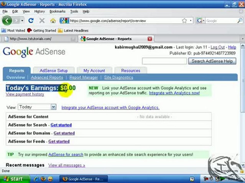
Task: Open the History menu
Action: pyautogui.click(x=40, y=11)
